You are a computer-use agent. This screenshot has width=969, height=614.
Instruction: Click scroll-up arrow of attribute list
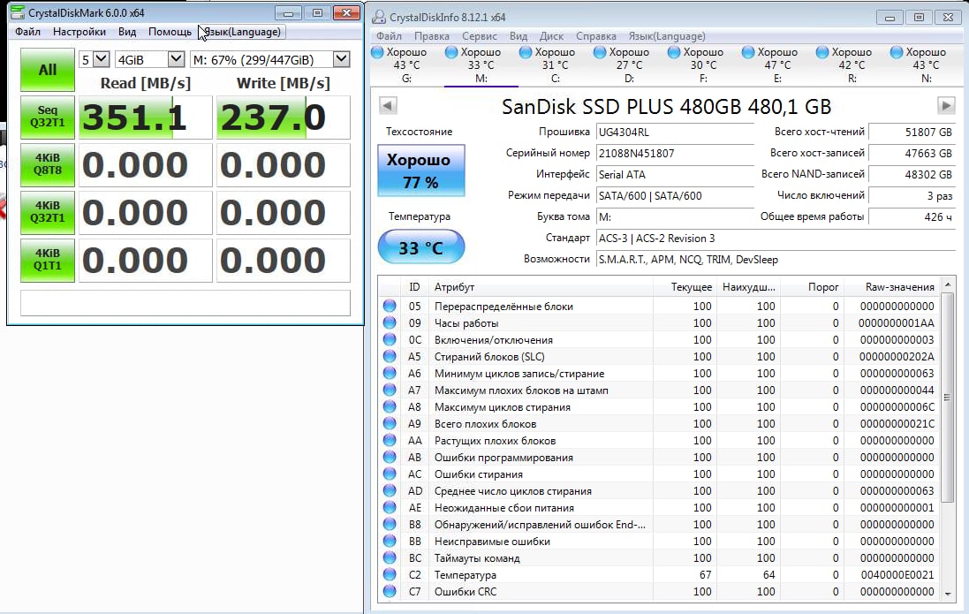[948, 284]
